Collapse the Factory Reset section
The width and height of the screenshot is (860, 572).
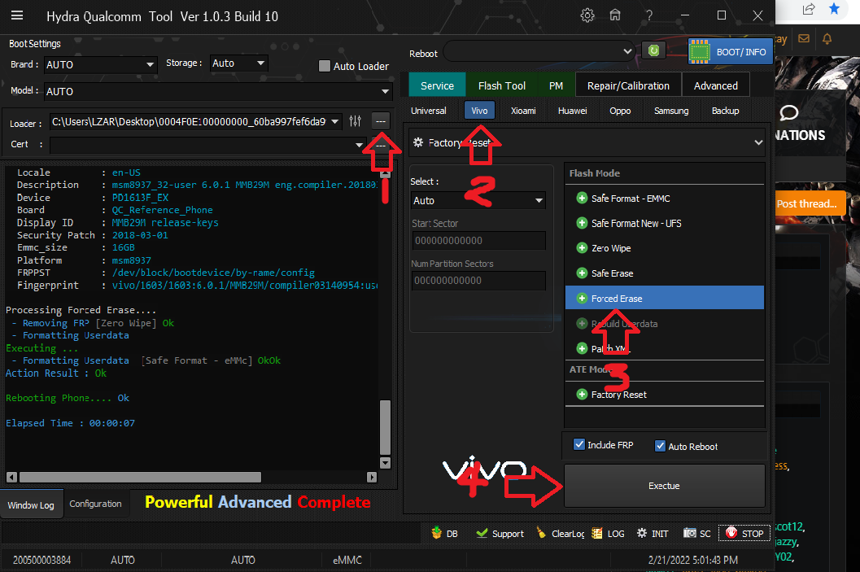point(758,142)
